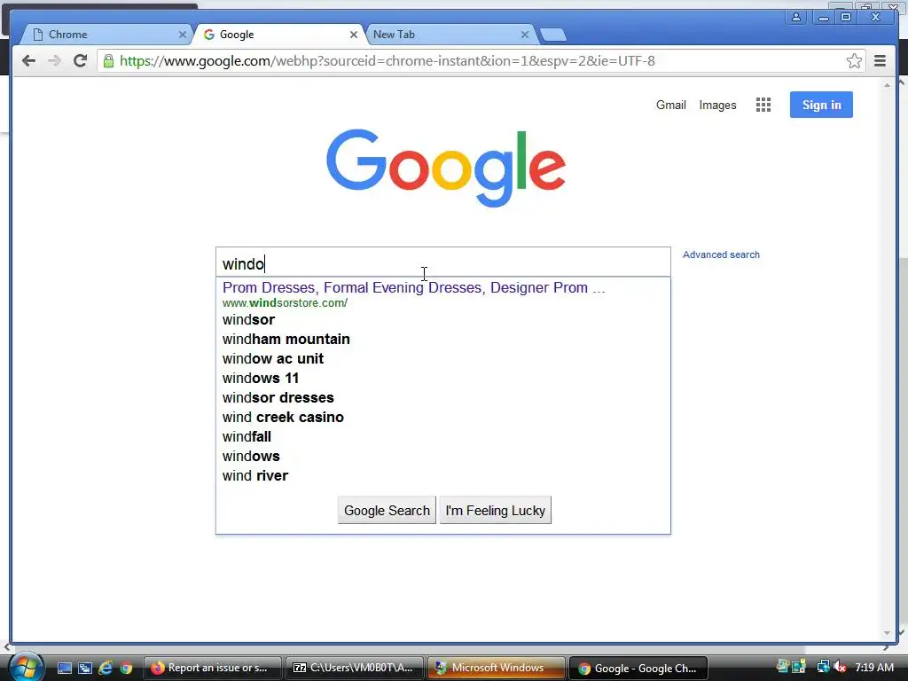
Task: Open the Google apps grid
Action: click(x=763, y=105)
